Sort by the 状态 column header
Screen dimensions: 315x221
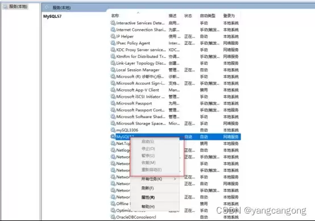click(188, 16)
